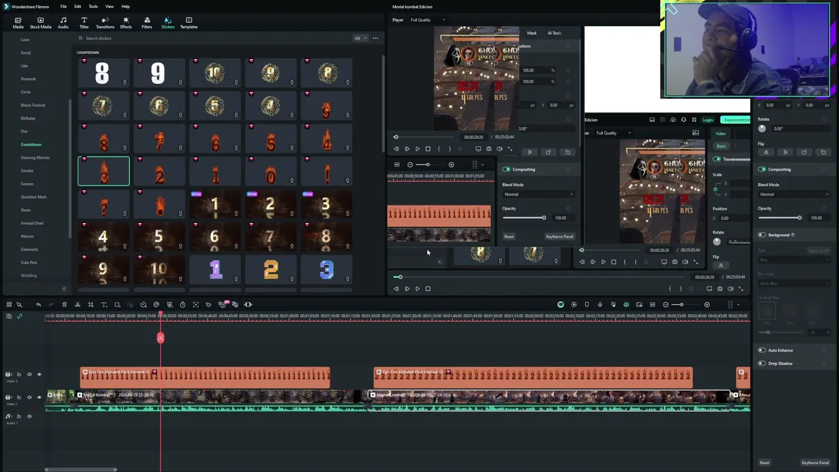Open the Media tab in the top toolbar
Image resolution: width=839 pixels, height=472 pixels.
(x=18, y=23)
